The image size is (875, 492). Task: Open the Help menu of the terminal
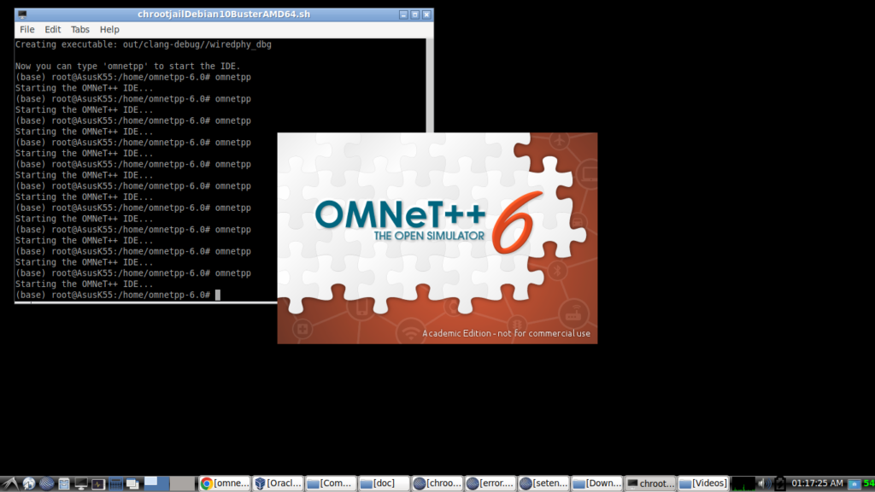click(109, 28)
